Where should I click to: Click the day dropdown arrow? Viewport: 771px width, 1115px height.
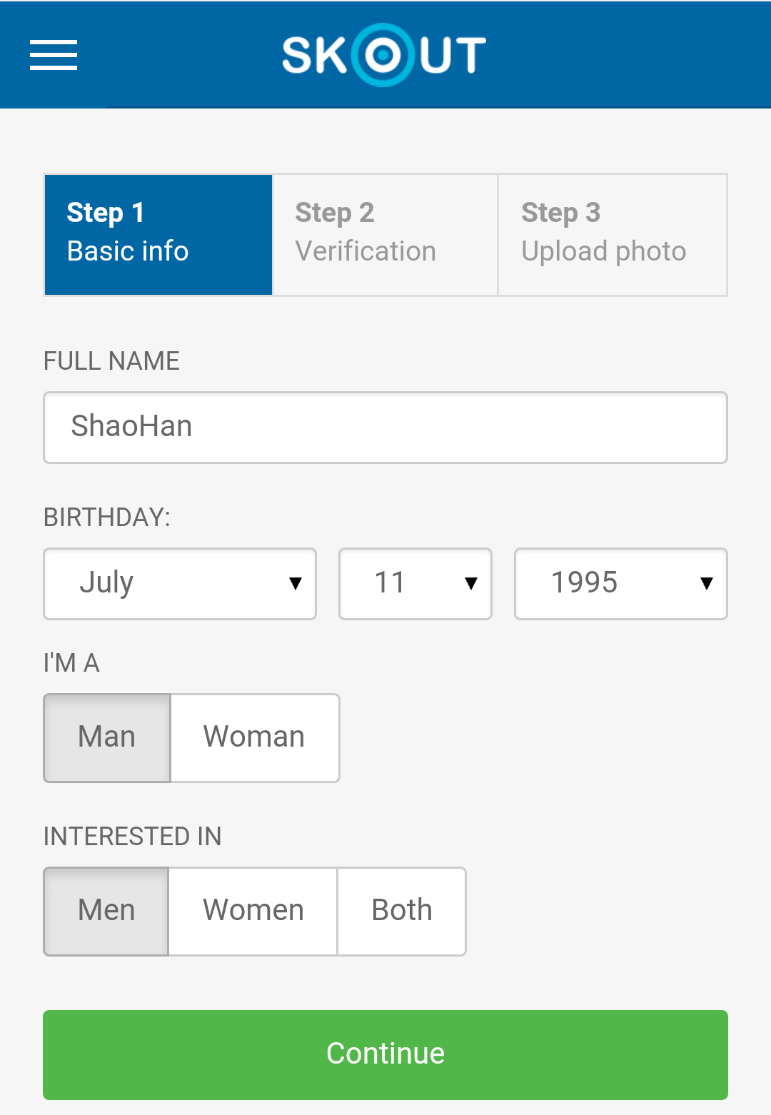click(x=470, y=584)
